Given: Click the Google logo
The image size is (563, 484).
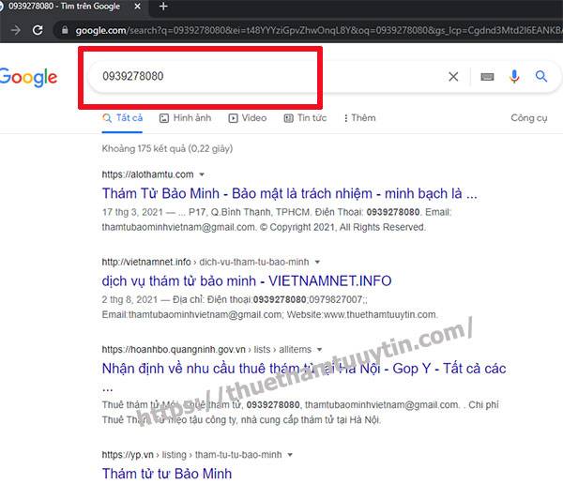Looking at the screenshot, I should [28, 77].
